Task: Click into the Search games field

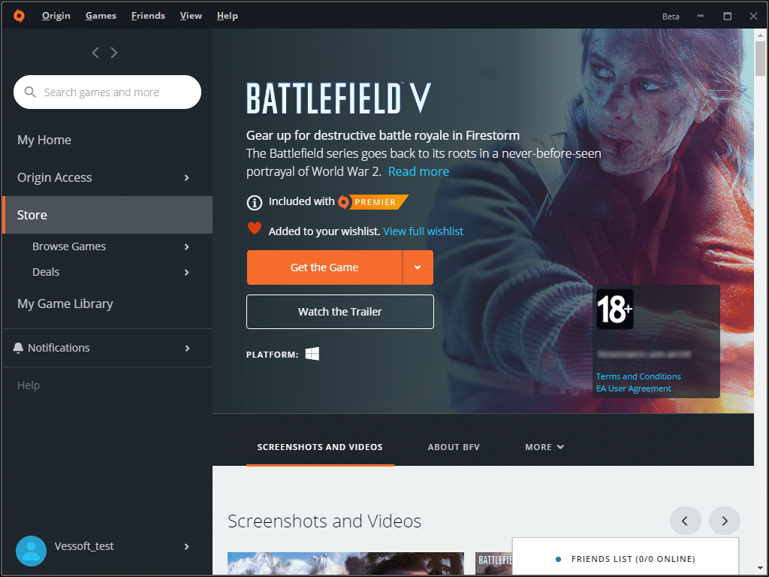Action: coord(107,92)
